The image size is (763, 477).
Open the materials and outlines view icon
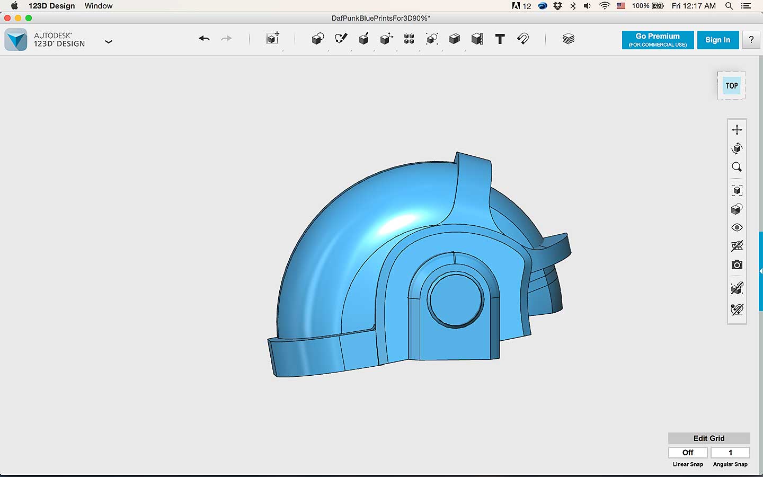(737, 209)
